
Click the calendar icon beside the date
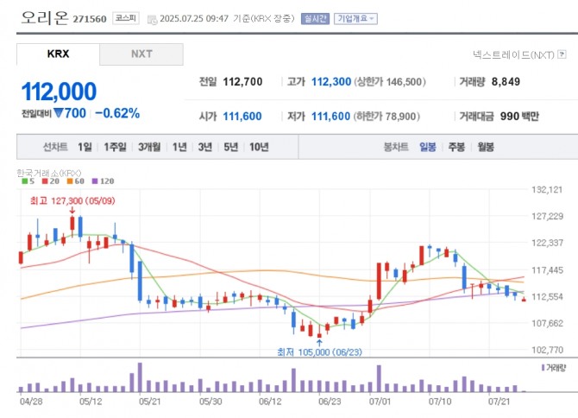coord(153,18)
